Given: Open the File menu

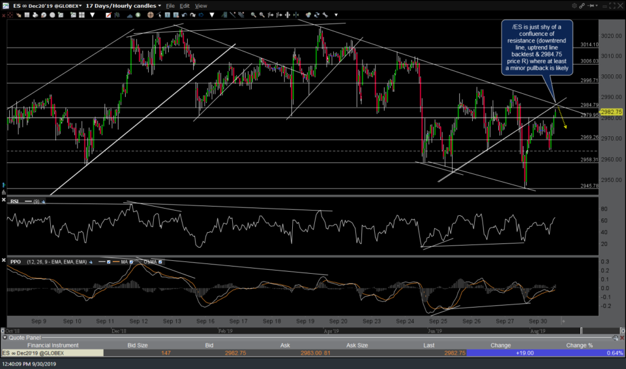Looking at the screenshot, I should tap(170, 6).
